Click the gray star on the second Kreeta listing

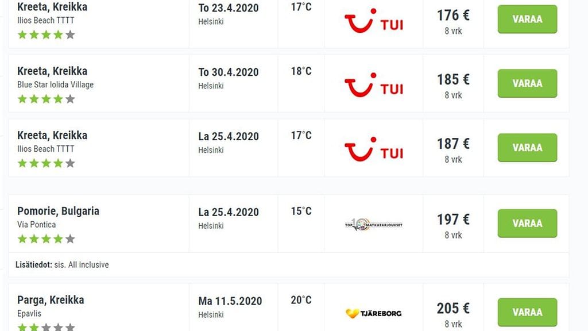click(x=69, y=99)
